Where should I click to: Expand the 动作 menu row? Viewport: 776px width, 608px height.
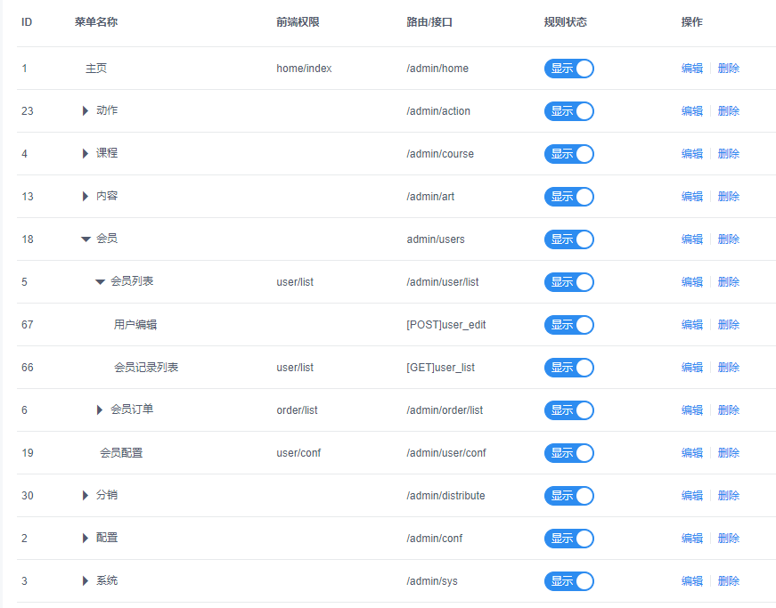86,110
